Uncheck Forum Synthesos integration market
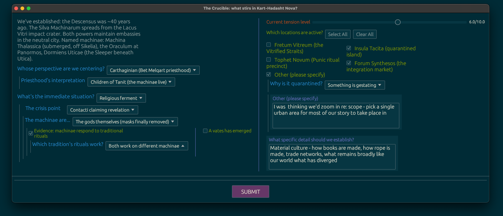Screen dimensions: 503x216 [x=349, y=63]
